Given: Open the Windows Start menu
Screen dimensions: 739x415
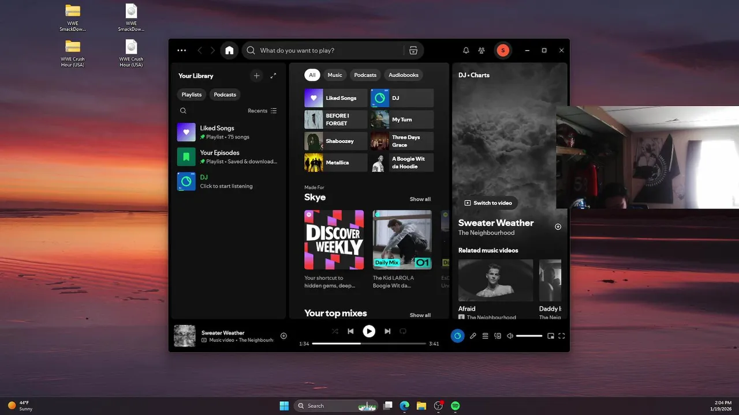Looking at the screenshot, I should (284, 406).
